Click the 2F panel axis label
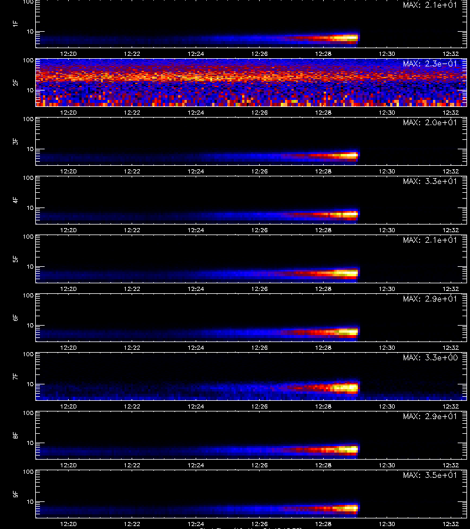Image resolution: width=470 pixels, height=529 pixels. click(15, 82)
